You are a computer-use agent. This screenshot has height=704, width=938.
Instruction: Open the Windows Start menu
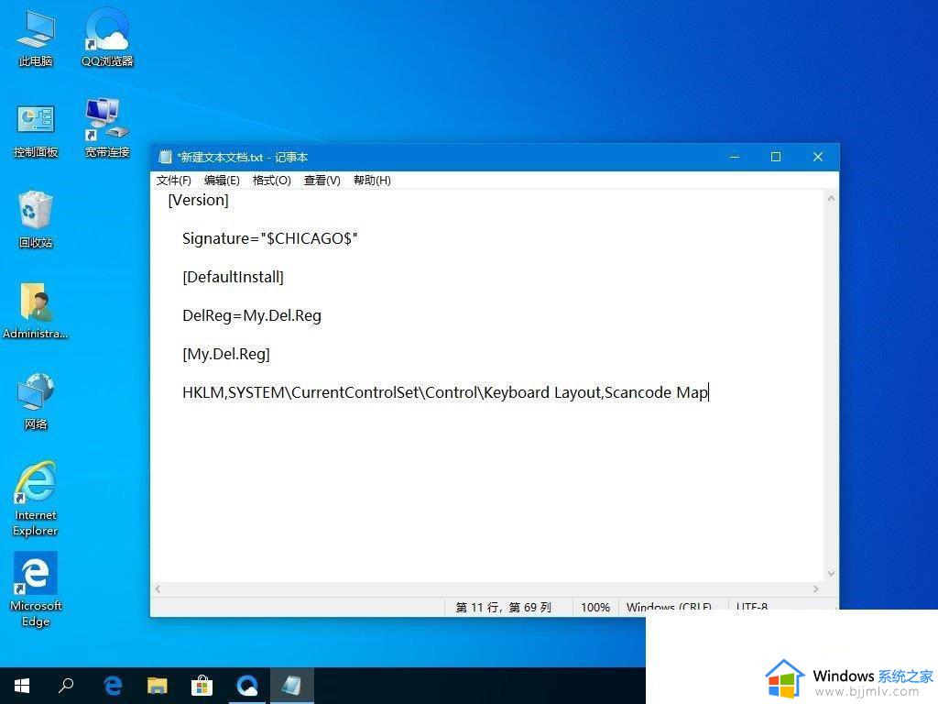point(22,686)
